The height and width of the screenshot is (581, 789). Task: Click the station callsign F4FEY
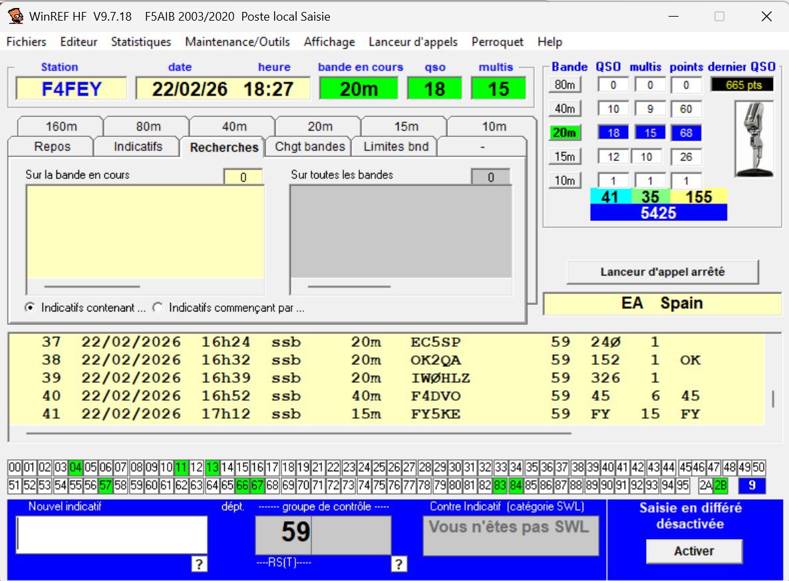(71, 89)
